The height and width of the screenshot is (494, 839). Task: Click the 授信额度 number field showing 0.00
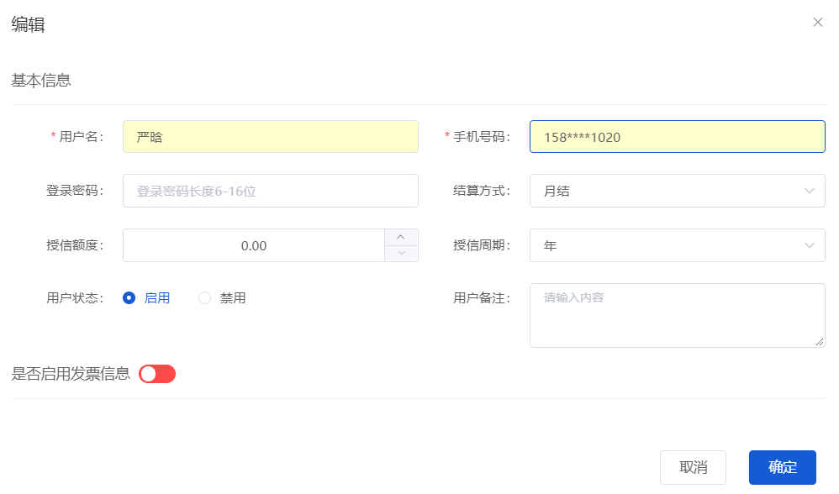253,245
